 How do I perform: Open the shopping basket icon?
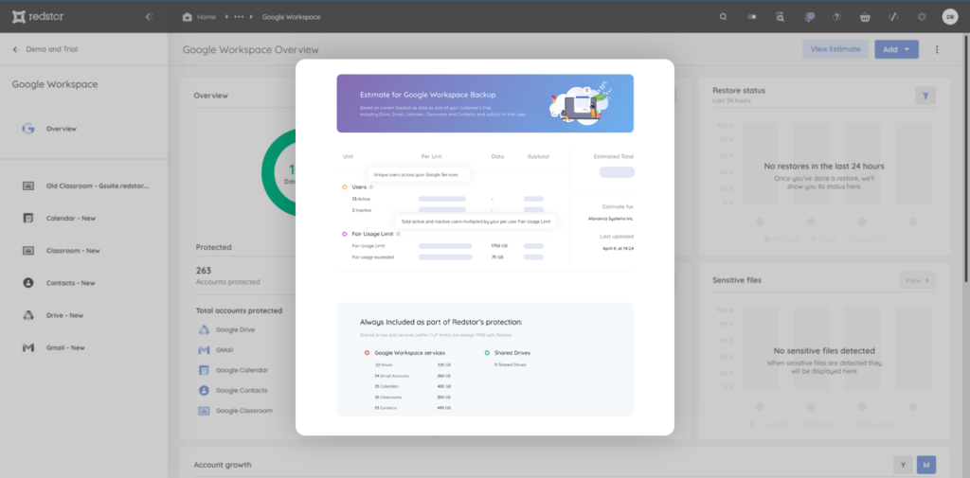click(x=865, y=17)
